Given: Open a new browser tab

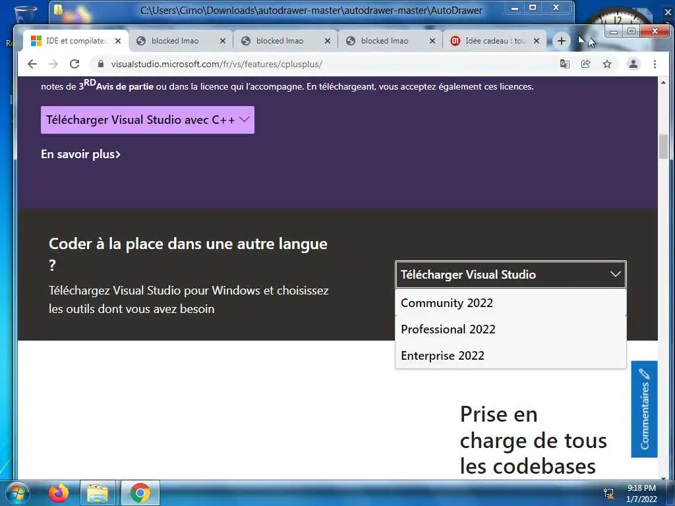Looking at the screenshot, I should point(562,41).
